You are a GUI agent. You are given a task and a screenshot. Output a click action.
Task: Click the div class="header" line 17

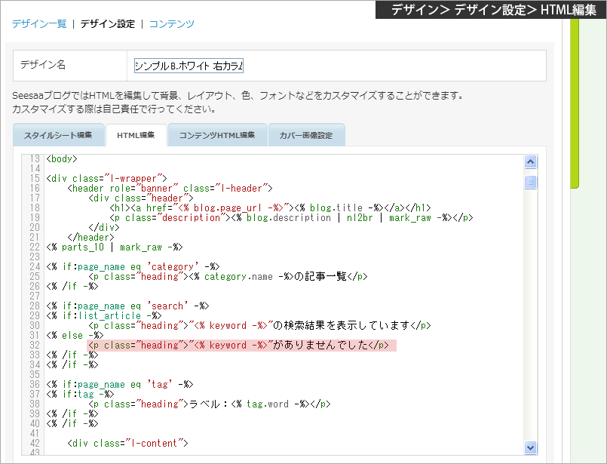coord(141,198)
